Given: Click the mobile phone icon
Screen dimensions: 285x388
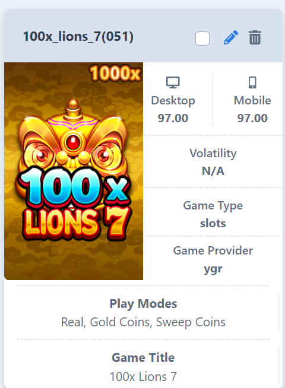Looking at the screenshot, I should tap(252, 82).
